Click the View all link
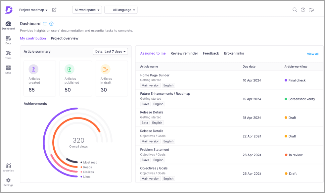 tap(313, 54)
